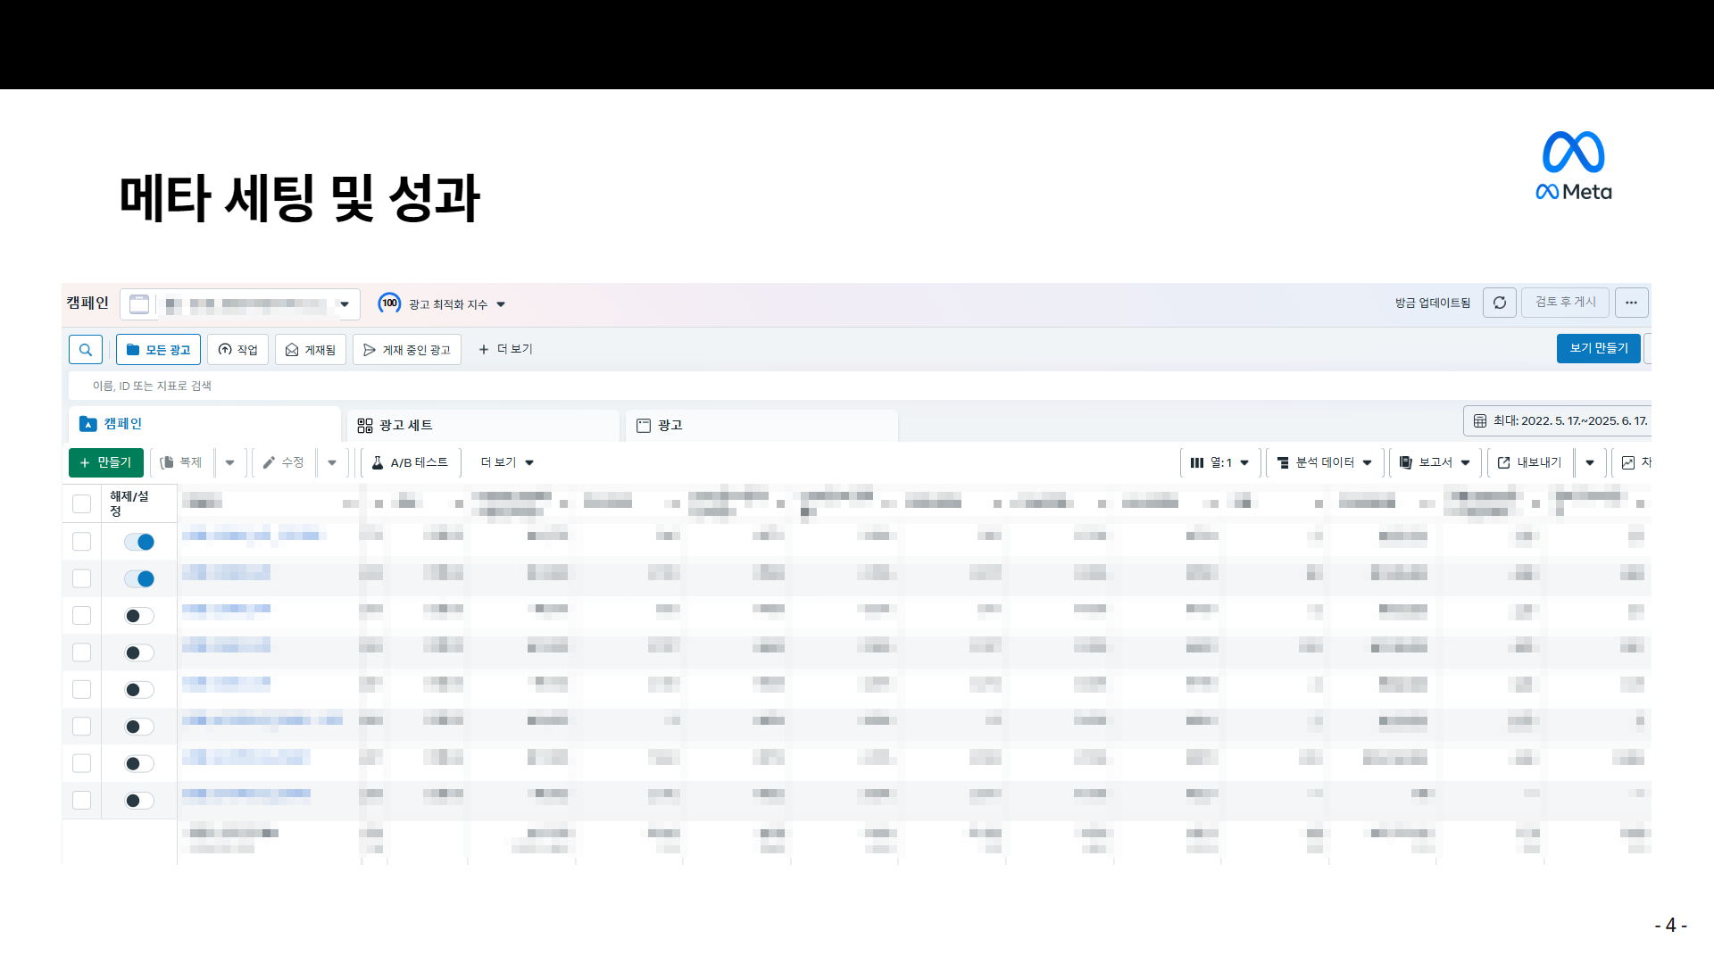The width and height of the screenshot is (1714, 964).
Task: Open the 작업 filter
Action: 237,350
